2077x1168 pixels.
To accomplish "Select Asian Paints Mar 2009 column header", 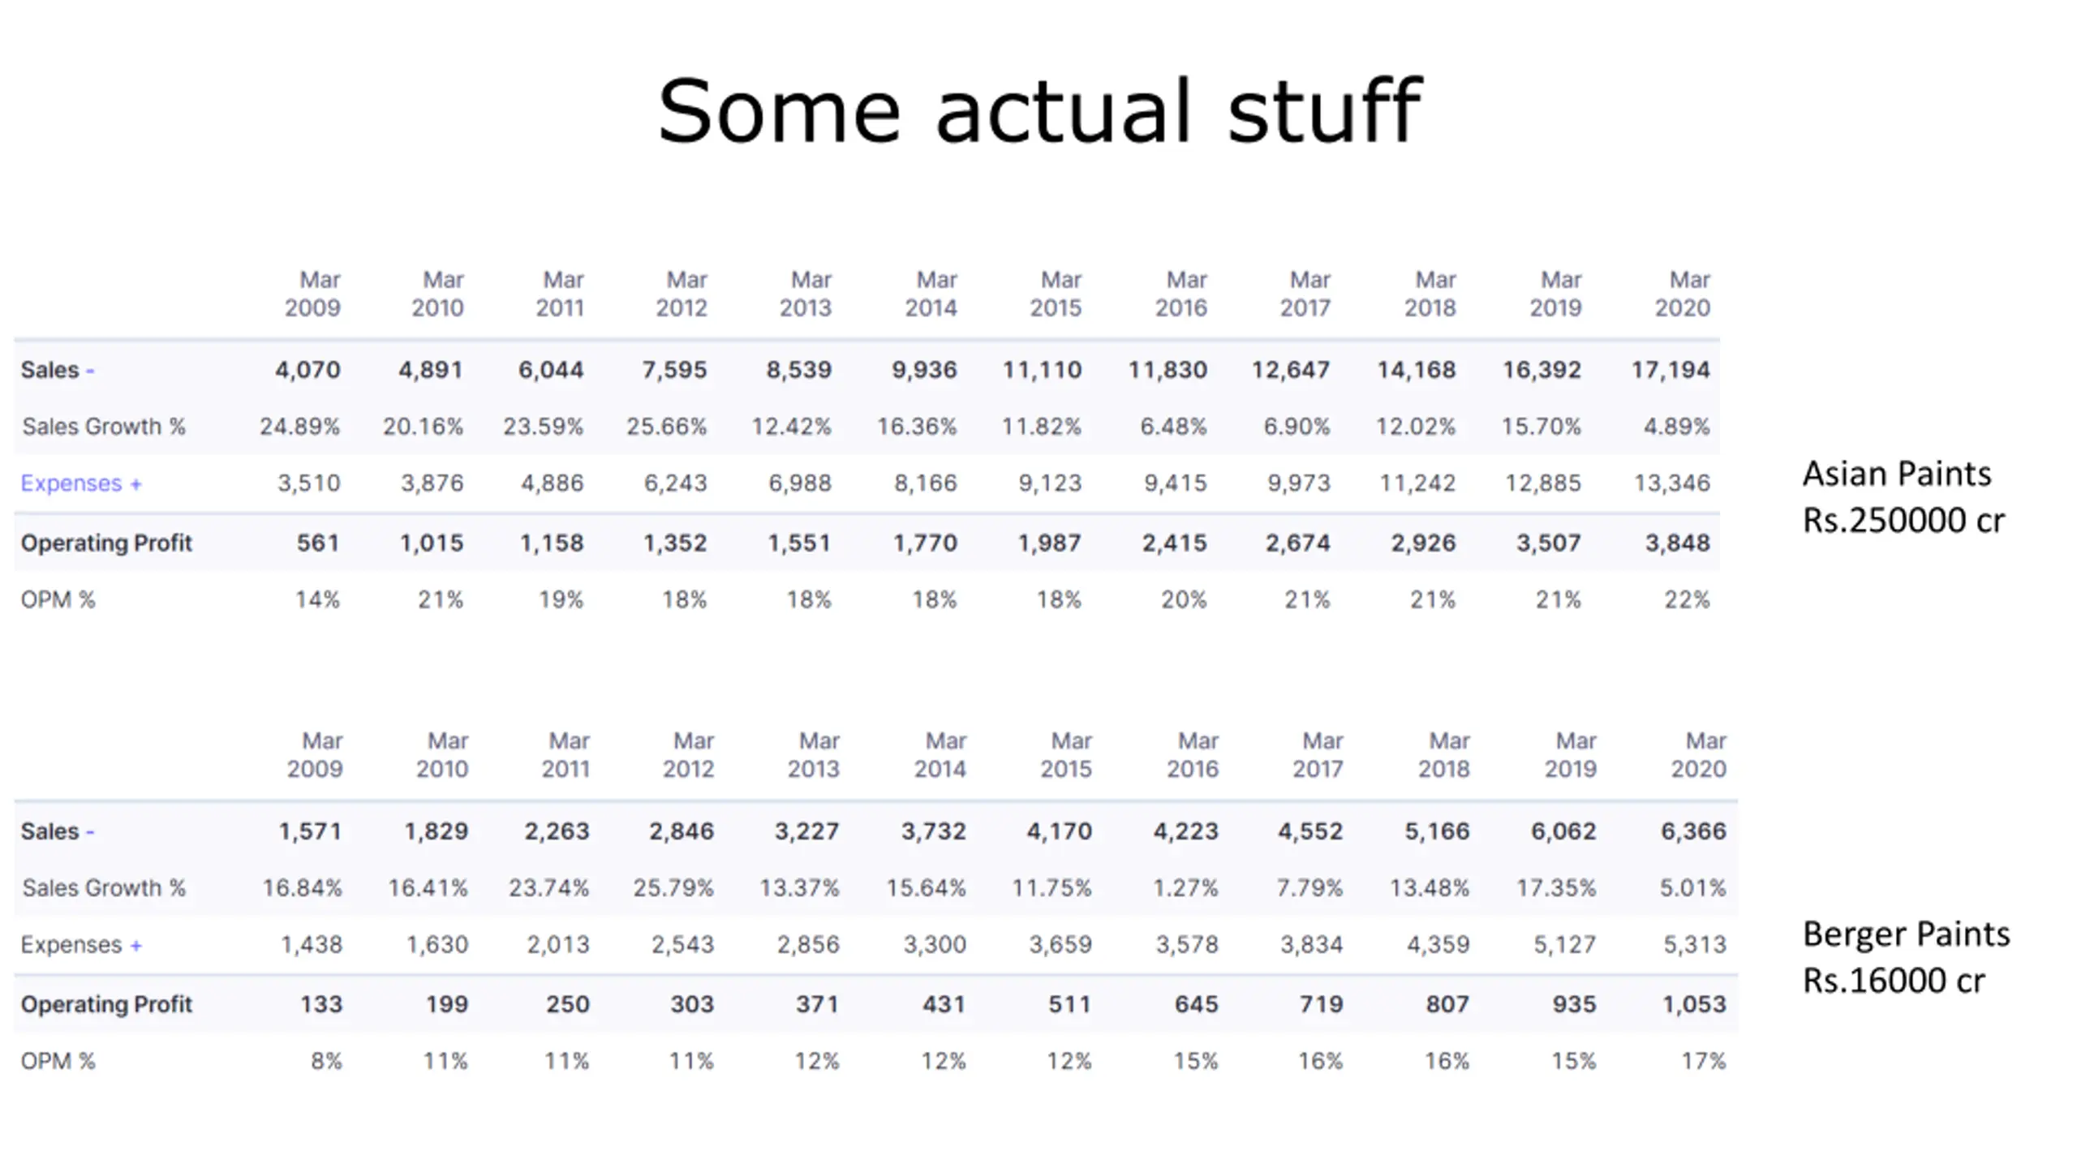I will 312,294.
